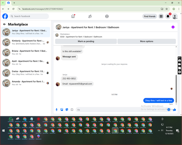
Task: Click the phone number 252-903-0852 message
Action: coord(69,79)
